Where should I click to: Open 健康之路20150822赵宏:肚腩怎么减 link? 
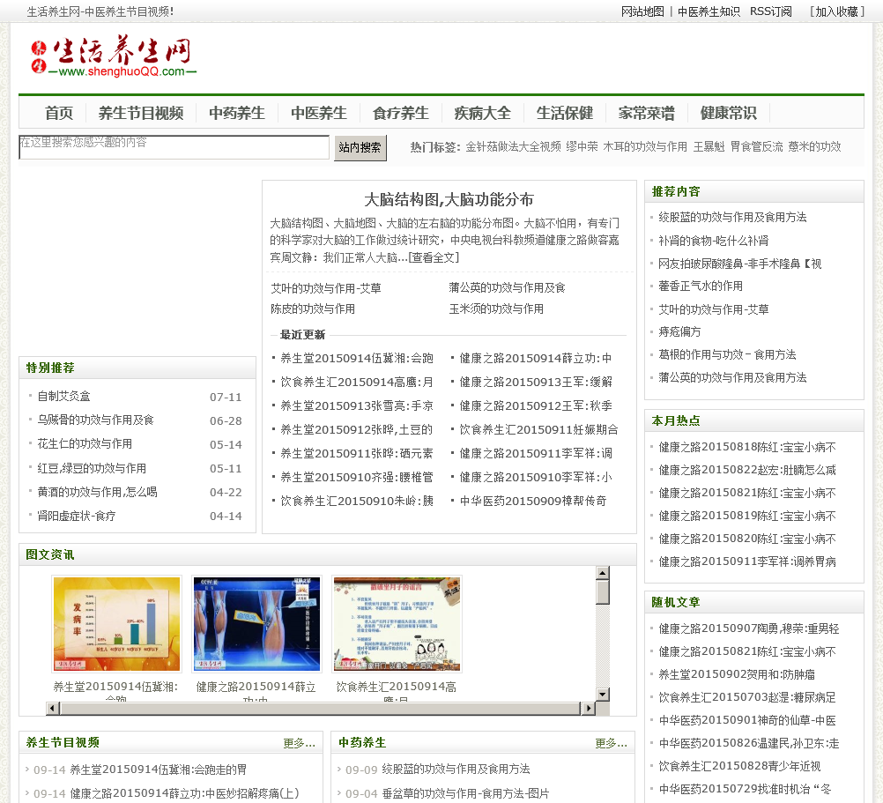point(747,470)
